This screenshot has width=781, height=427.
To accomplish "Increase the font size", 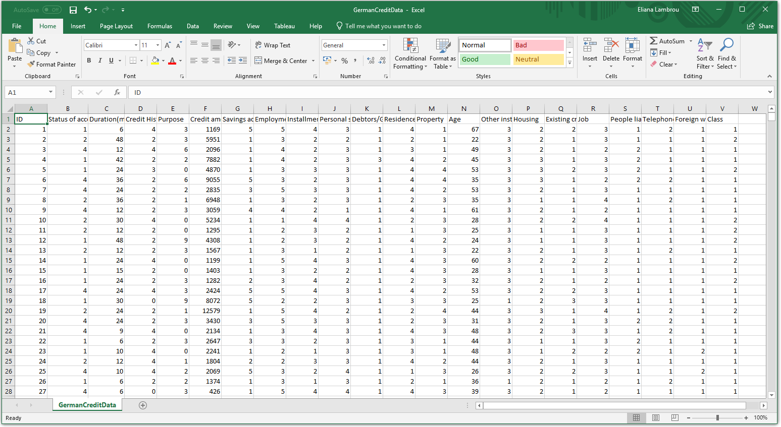I will tap(168, 45).
